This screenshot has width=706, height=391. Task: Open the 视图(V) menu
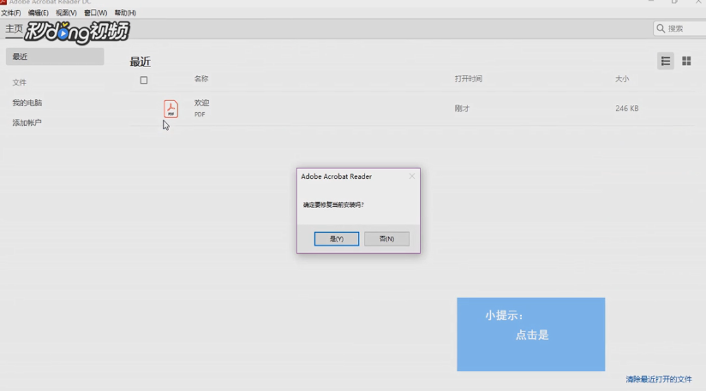(66, 13)
